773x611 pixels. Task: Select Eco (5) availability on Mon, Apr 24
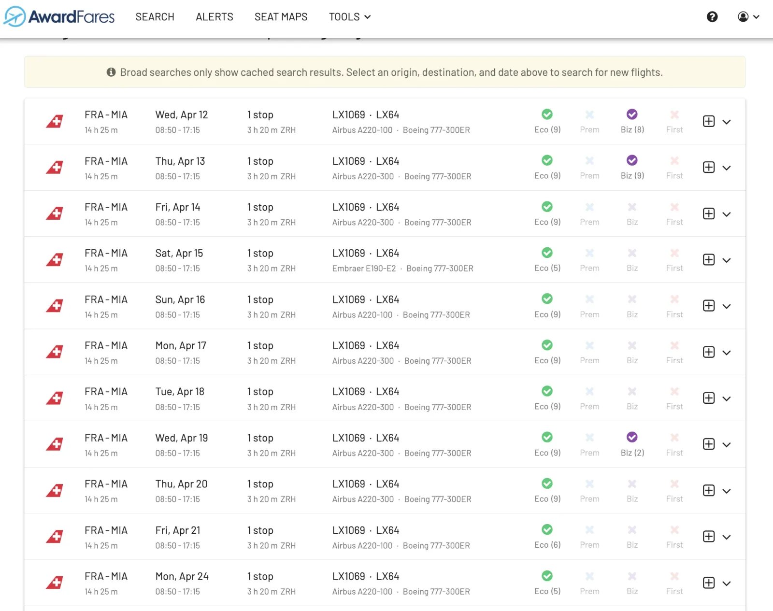547,583
